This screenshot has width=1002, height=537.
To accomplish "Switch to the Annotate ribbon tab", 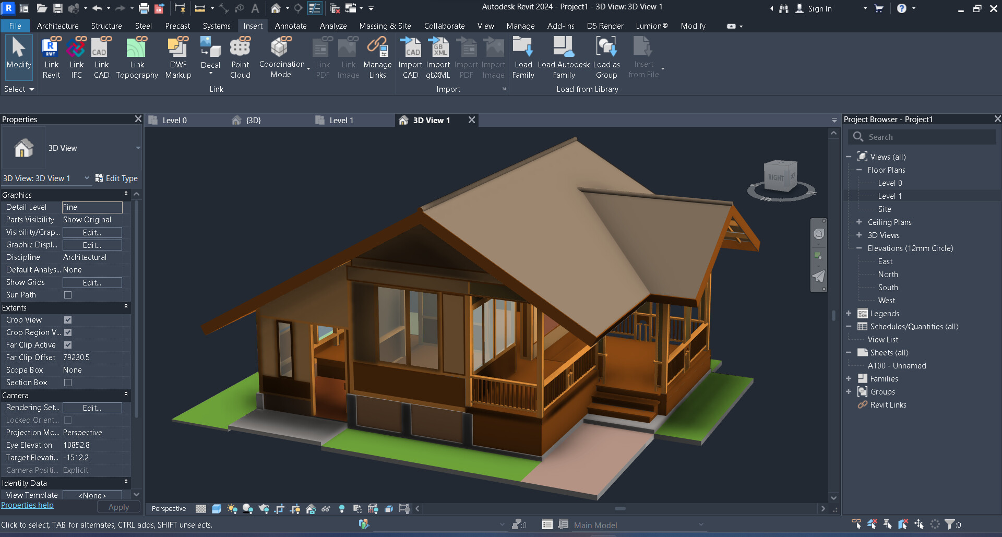I will coord(290,26).
